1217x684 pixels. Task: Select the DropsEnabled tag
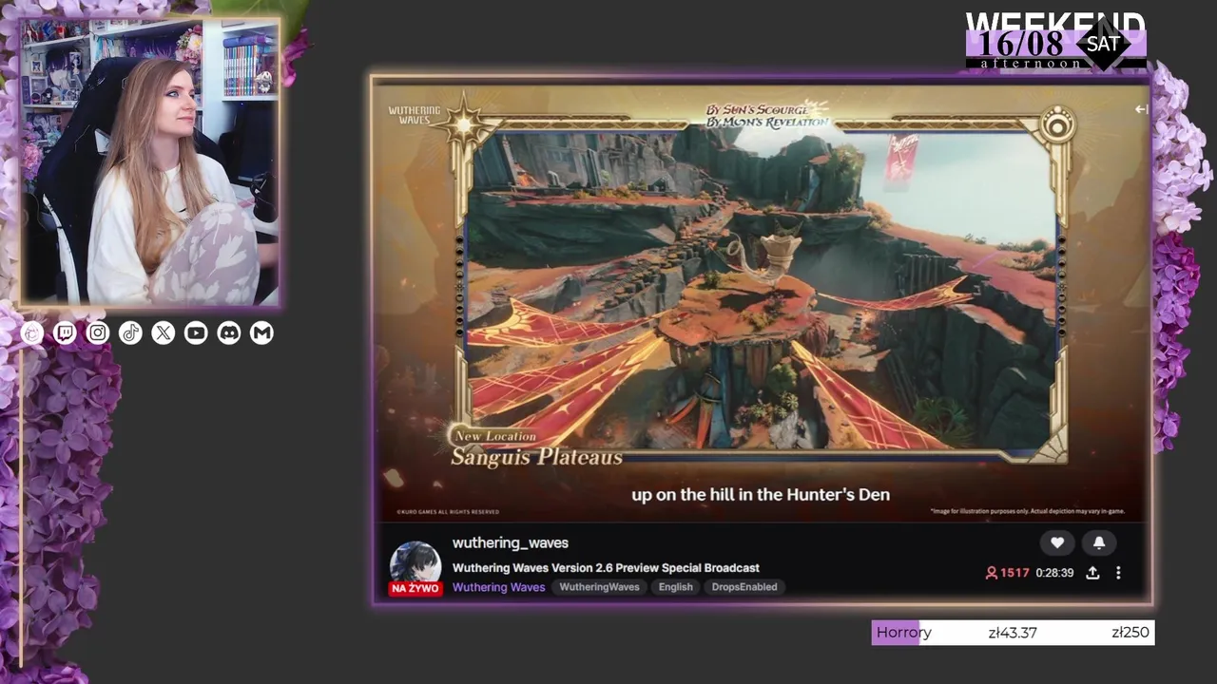tap(744, 587)
